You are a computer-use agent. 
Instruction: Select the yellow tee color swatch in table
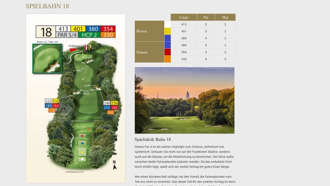(x=168, y=31)
